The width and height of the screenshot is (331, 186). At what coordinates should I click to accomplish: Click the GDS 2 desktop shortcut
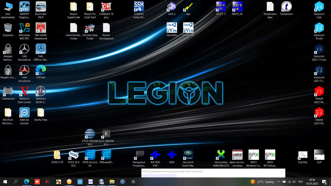pyautogui.click(x=172, y=6)
